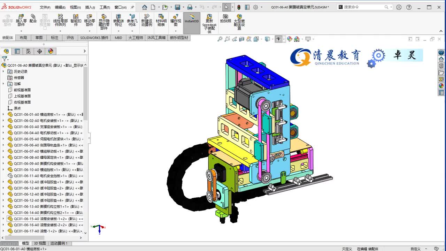This screenshot has height=251, width=446.
Task: Take a snapshot with 拍快照 tool
Action: click(225, 18)
